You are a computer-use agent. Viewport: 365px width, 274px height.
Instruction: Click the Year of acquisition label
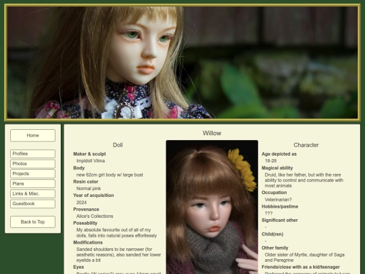pyautogui.click(x=93, y=196)
